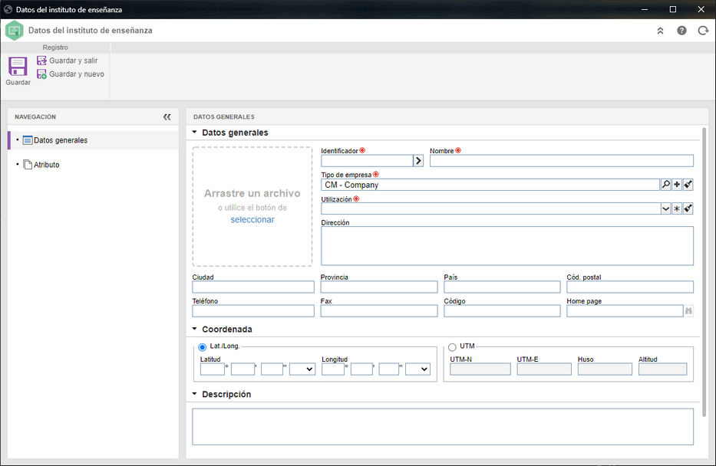Open the Utilización dropdown
The width and height of the screenshot is (716, 466).
[x=666, y=208]
